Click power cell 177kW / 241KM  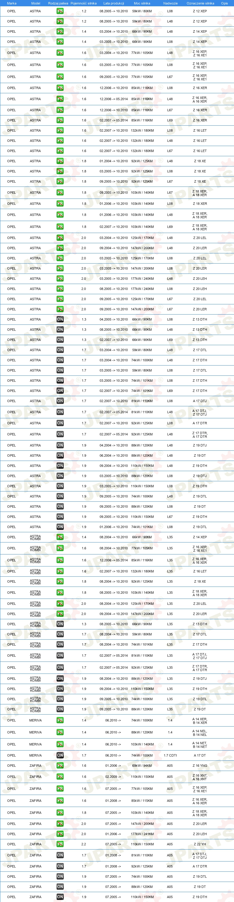tap(142, 834)
